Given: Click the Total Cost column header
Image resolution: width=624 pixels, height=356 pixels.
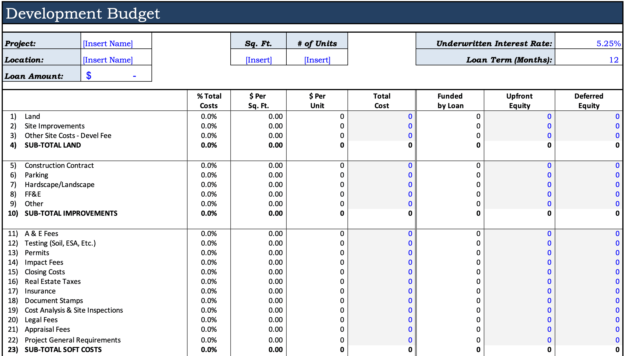Looking at the screenshot, I should click(381, 101).
